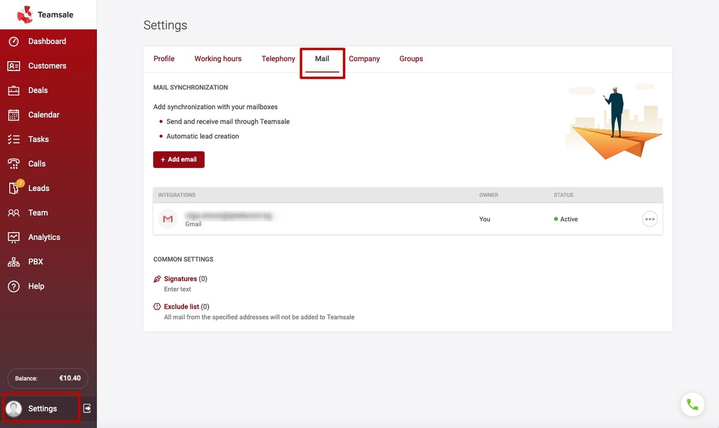Click the logout icon beside Settings

pos(87,408)
